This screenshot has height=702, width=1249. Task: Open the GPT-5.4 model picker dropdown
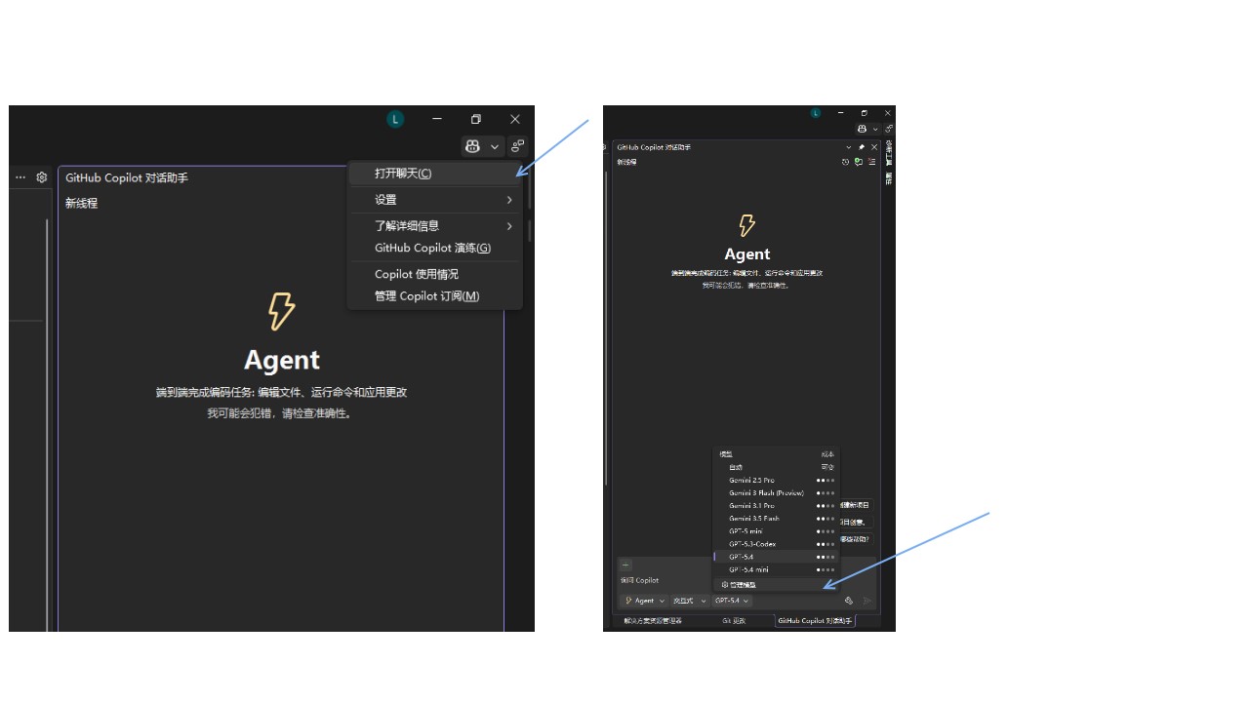732,601
